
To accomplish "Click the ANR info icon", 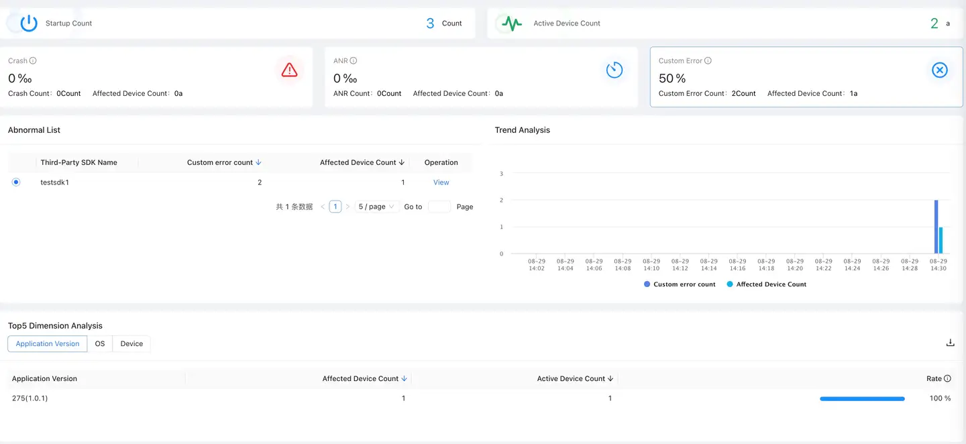I will 354,60.
